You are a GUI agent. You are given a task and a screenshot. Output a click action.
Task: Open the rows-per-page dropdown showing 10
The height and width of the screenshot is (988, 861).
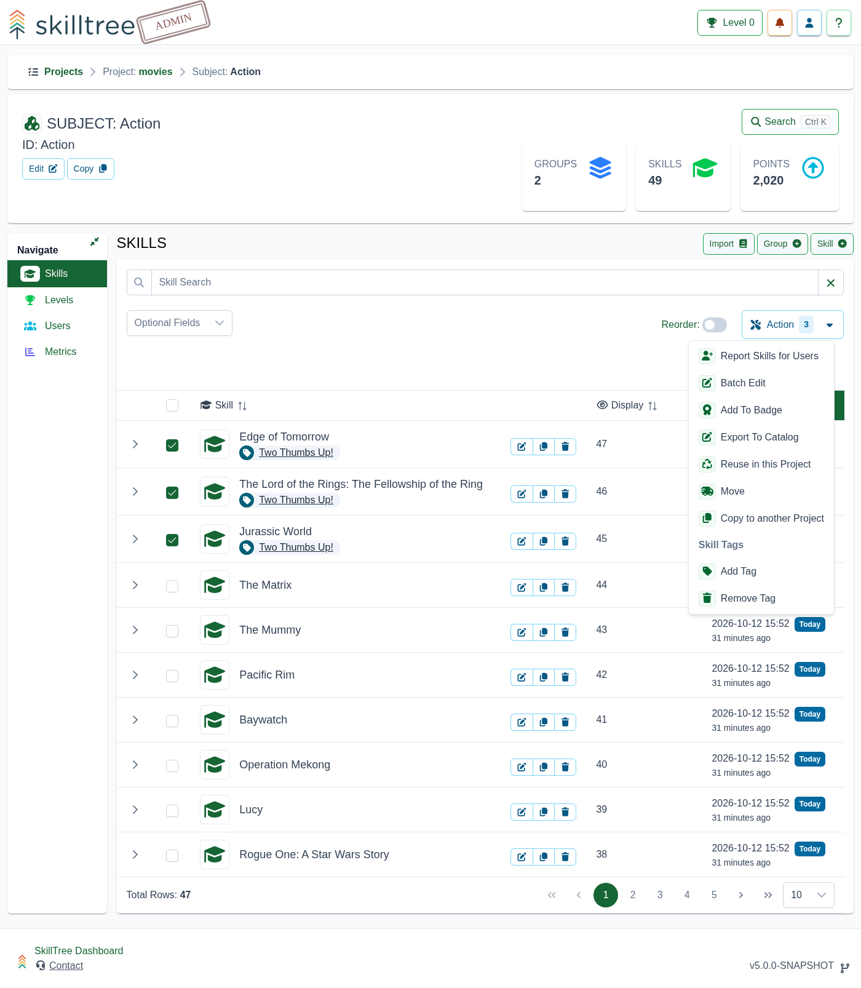[x=809, y=895]
